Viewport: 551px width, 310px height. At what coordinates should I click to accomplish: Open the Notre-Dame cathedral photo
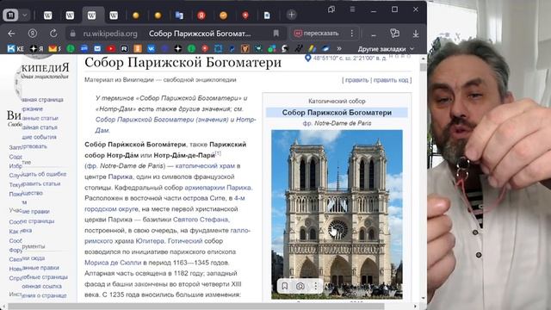(337, 214)
